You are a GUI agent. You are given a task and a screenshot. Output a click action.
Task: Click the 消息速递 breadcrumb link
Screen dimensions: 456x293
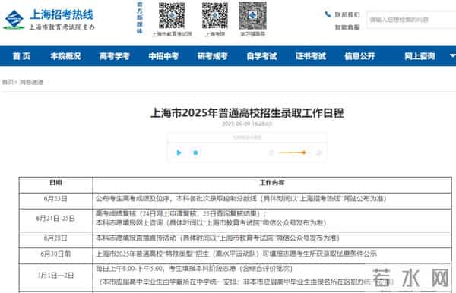[31, 82]
